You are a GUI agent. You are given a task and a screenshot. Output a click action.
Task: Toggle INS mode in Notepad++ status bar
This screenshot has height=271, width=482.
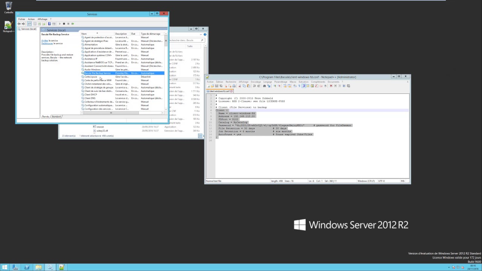(x=403, y=181)
